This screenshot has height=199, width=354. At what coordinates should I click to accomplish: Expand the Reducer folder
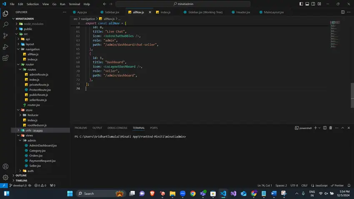tap(20, 115)
